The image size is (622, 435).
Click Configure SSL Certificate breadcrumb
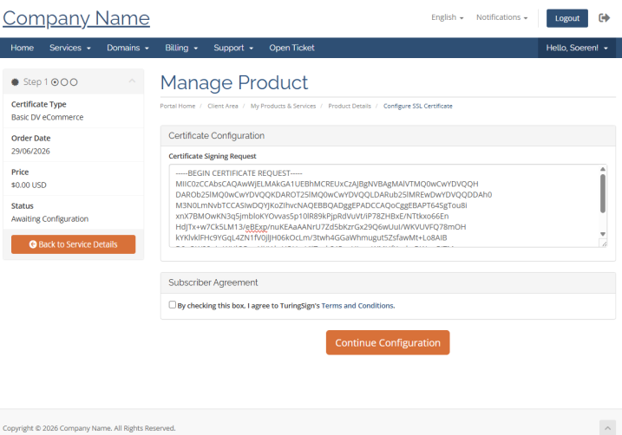click(418, 107)
